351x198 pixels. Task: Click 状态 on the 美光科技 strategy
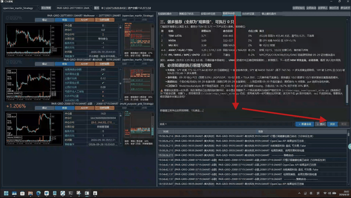65,64
